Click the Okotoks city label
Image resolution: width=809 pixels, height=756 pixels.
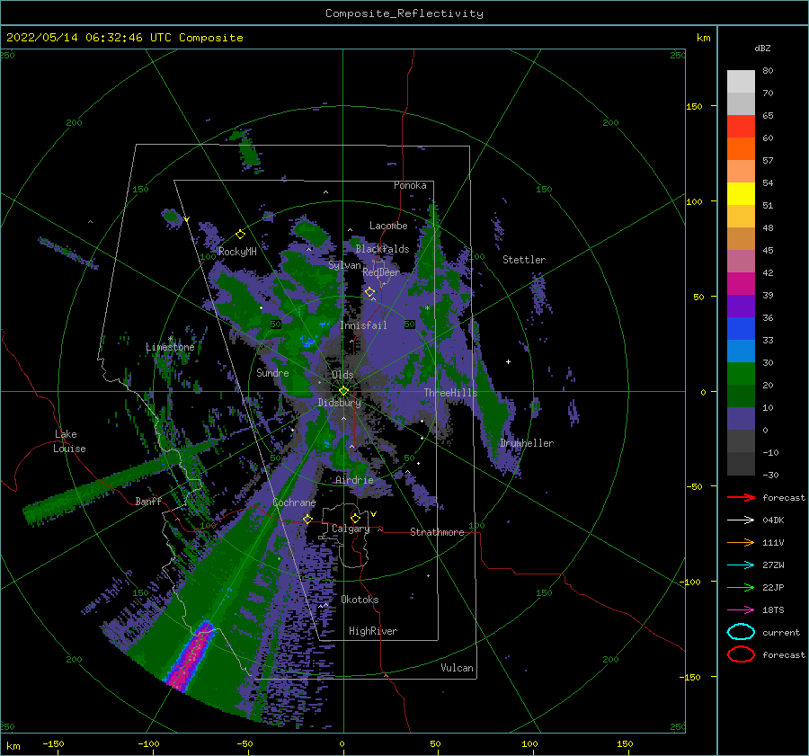[x=360, y=600]
